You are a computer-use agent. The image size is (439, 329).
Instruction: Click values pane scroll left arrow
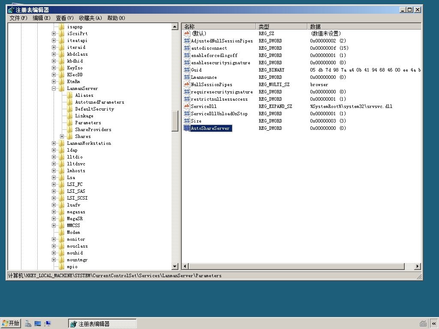[x=185, y=266]
